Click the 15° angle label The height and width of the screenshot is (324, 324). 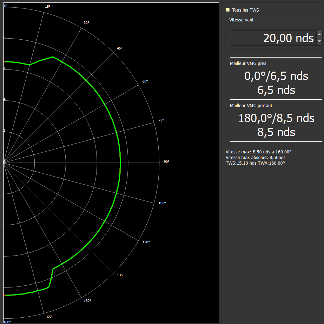48,7
